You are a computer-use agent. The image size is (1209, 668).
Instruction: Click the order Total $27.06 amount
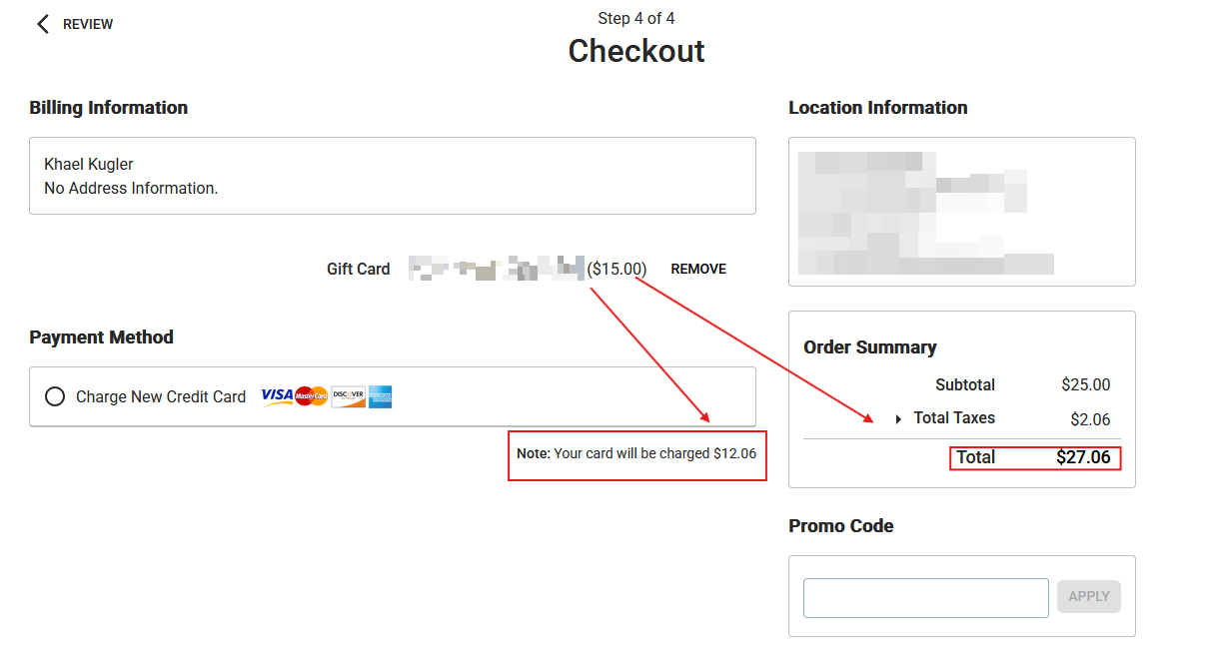(x=1083, y=457)
